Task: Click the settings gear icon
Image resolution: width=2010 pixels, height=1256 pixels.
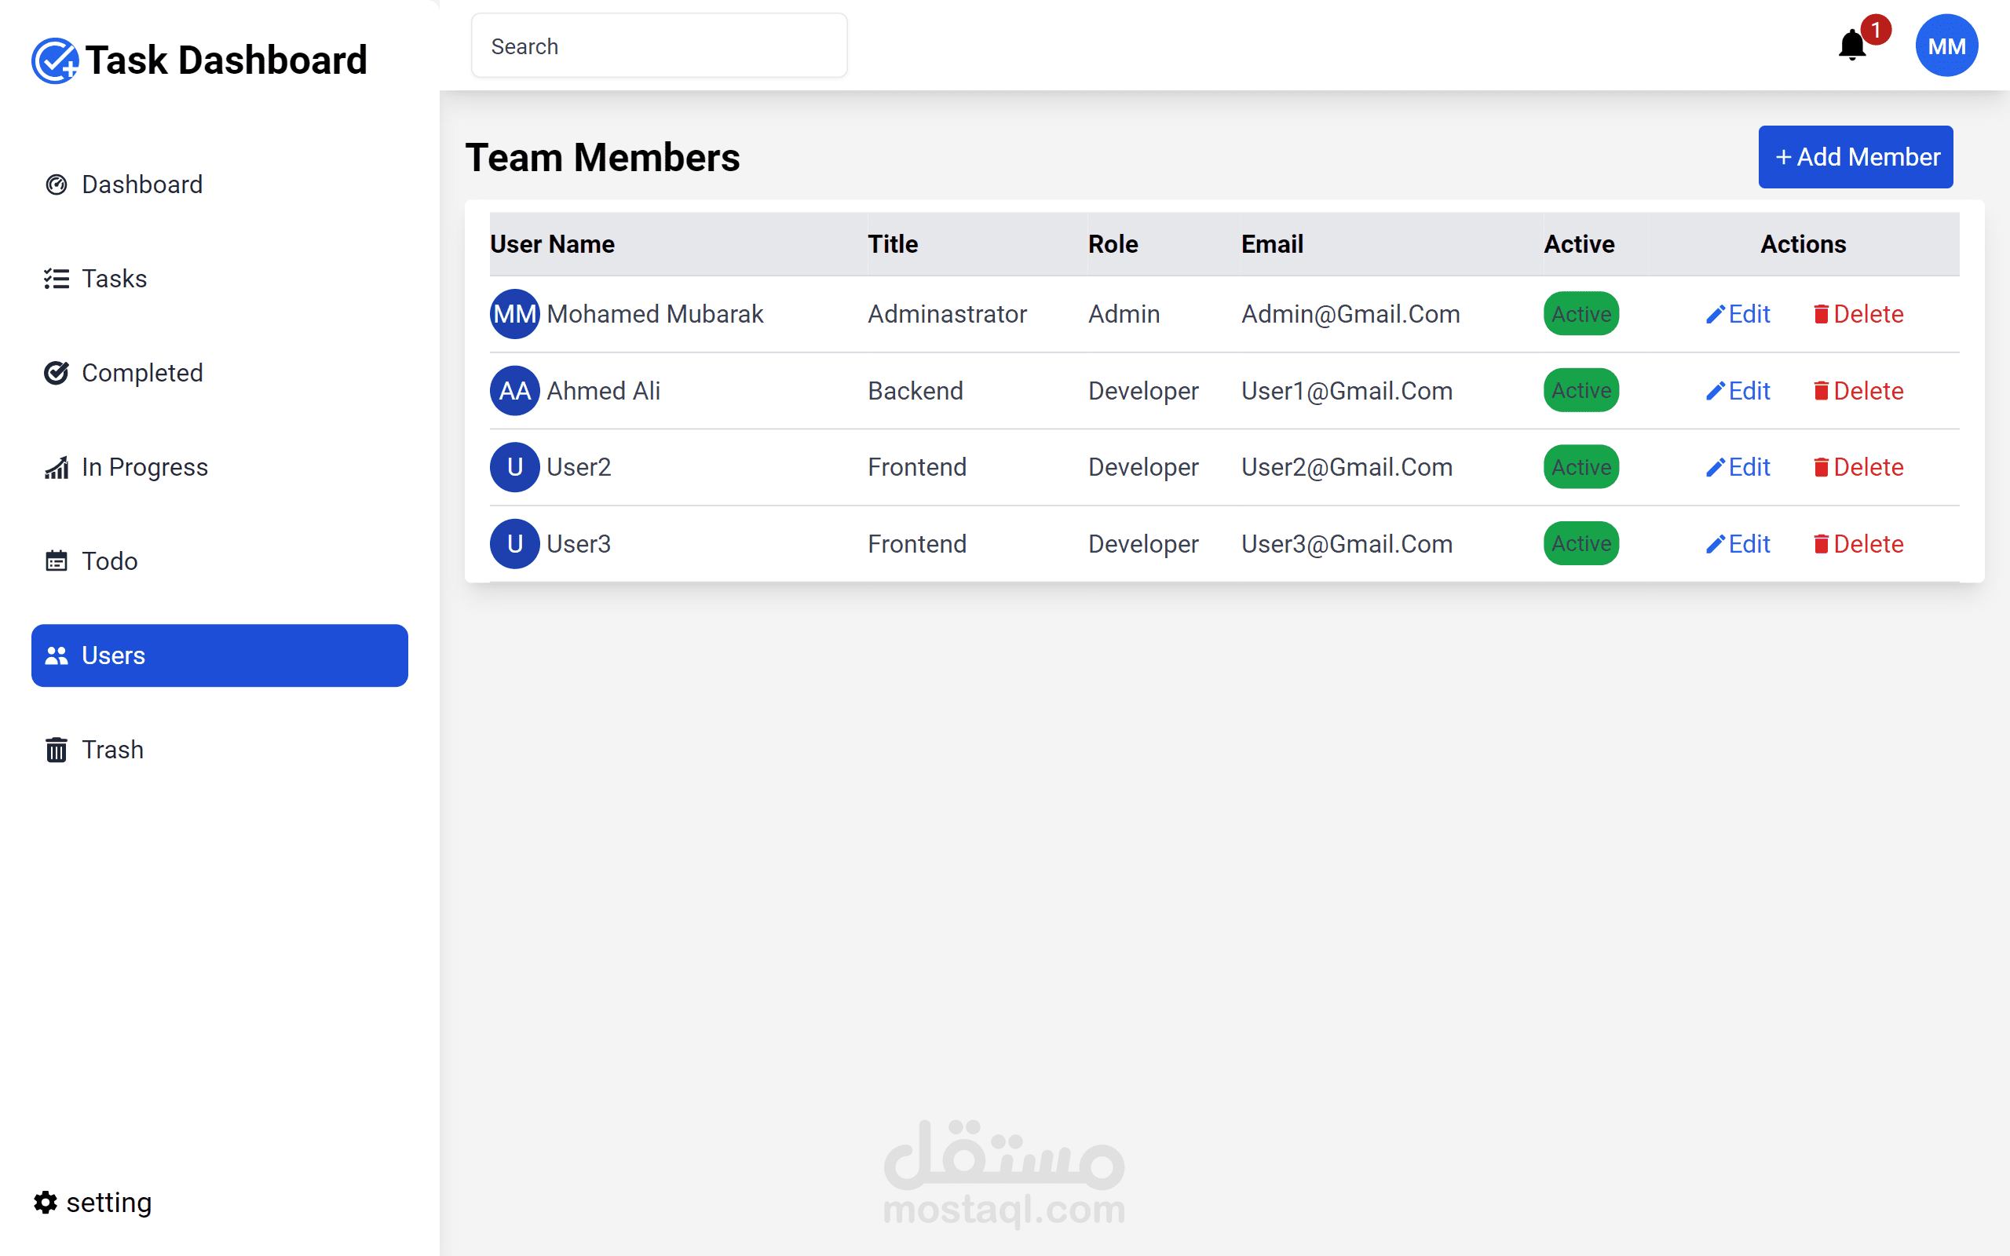Action: [x=46, y=1202]
